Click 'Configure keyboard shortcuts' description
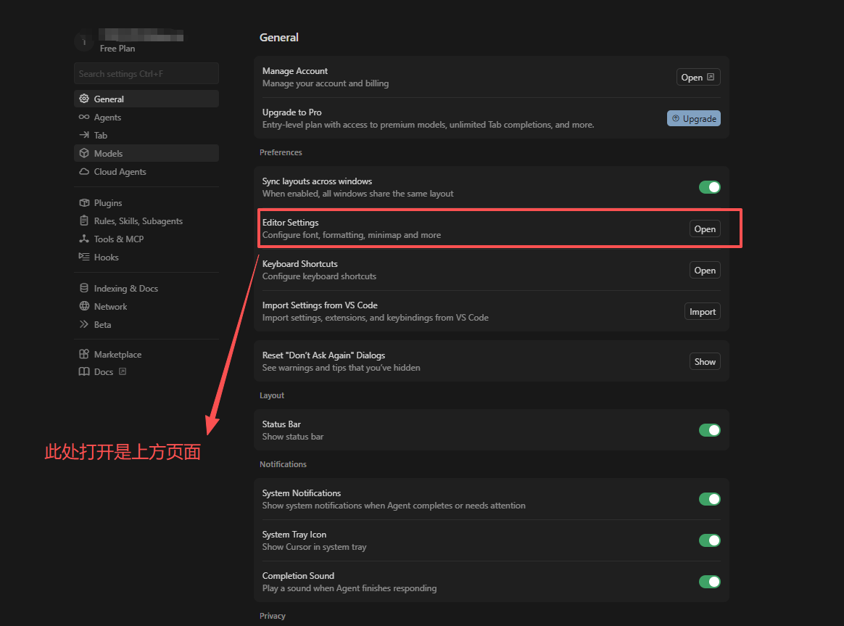The image size is (844, 626). click(319, 276)
